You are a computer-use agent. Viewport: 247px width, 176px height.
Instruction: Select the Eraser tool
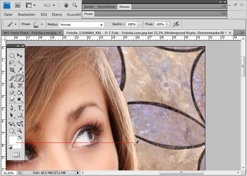pos(12,93)
